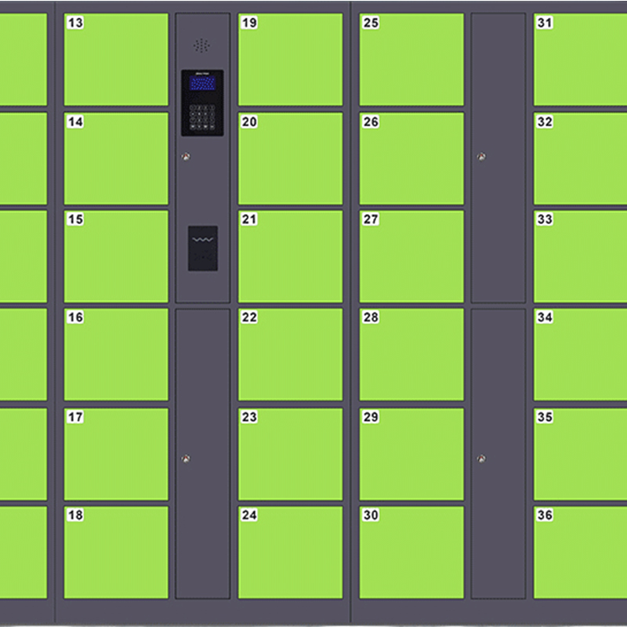Click the speaker grille above the keypad

click(x=202, y=45)
